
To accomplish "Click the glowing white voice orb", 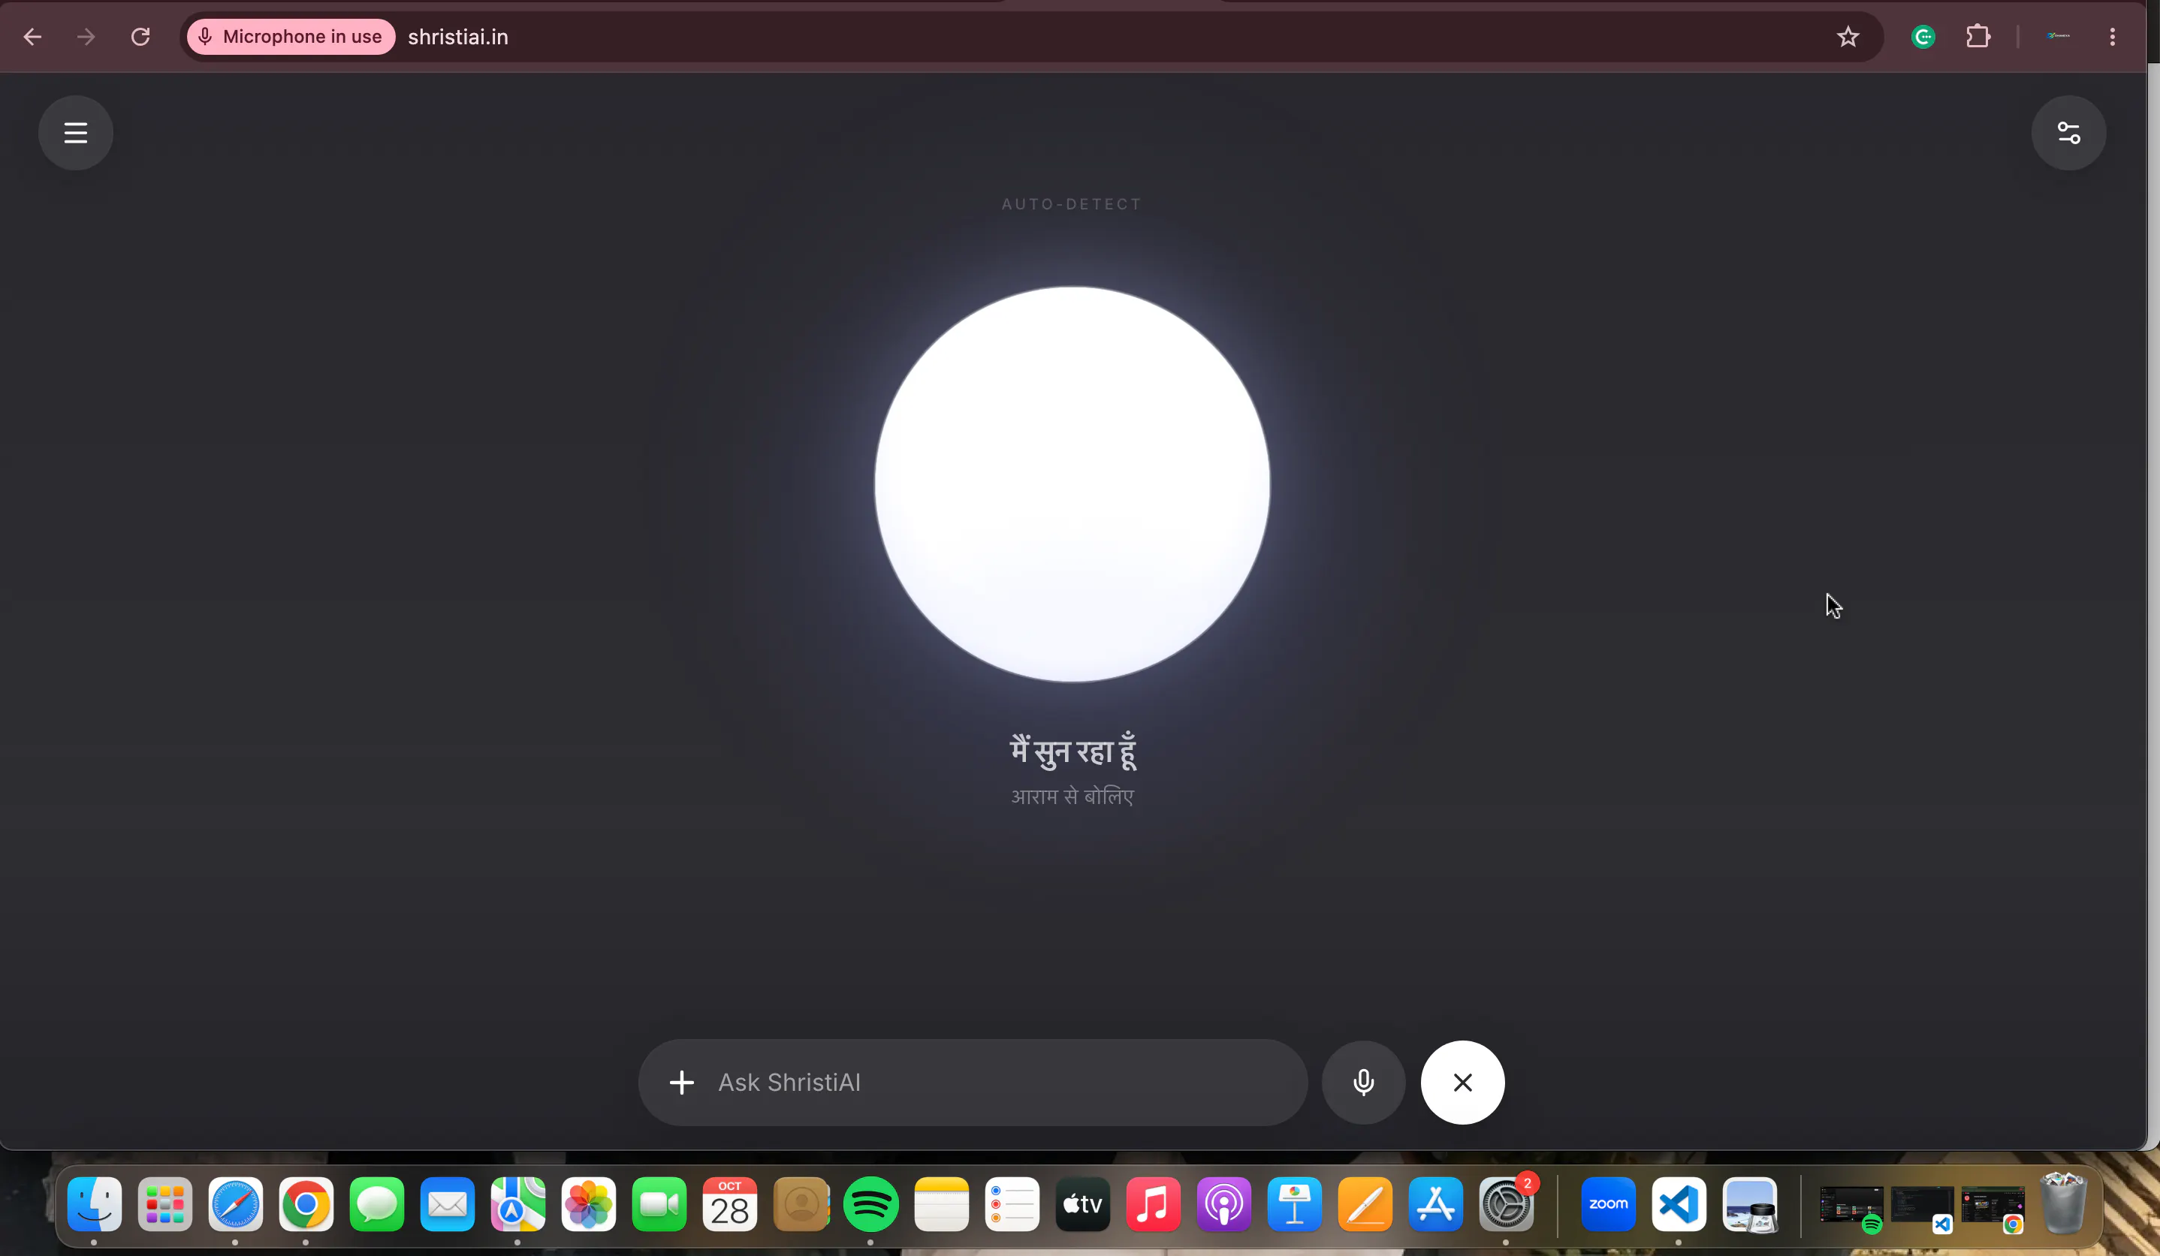I will pyautogui.click(x=1072, y=484).
